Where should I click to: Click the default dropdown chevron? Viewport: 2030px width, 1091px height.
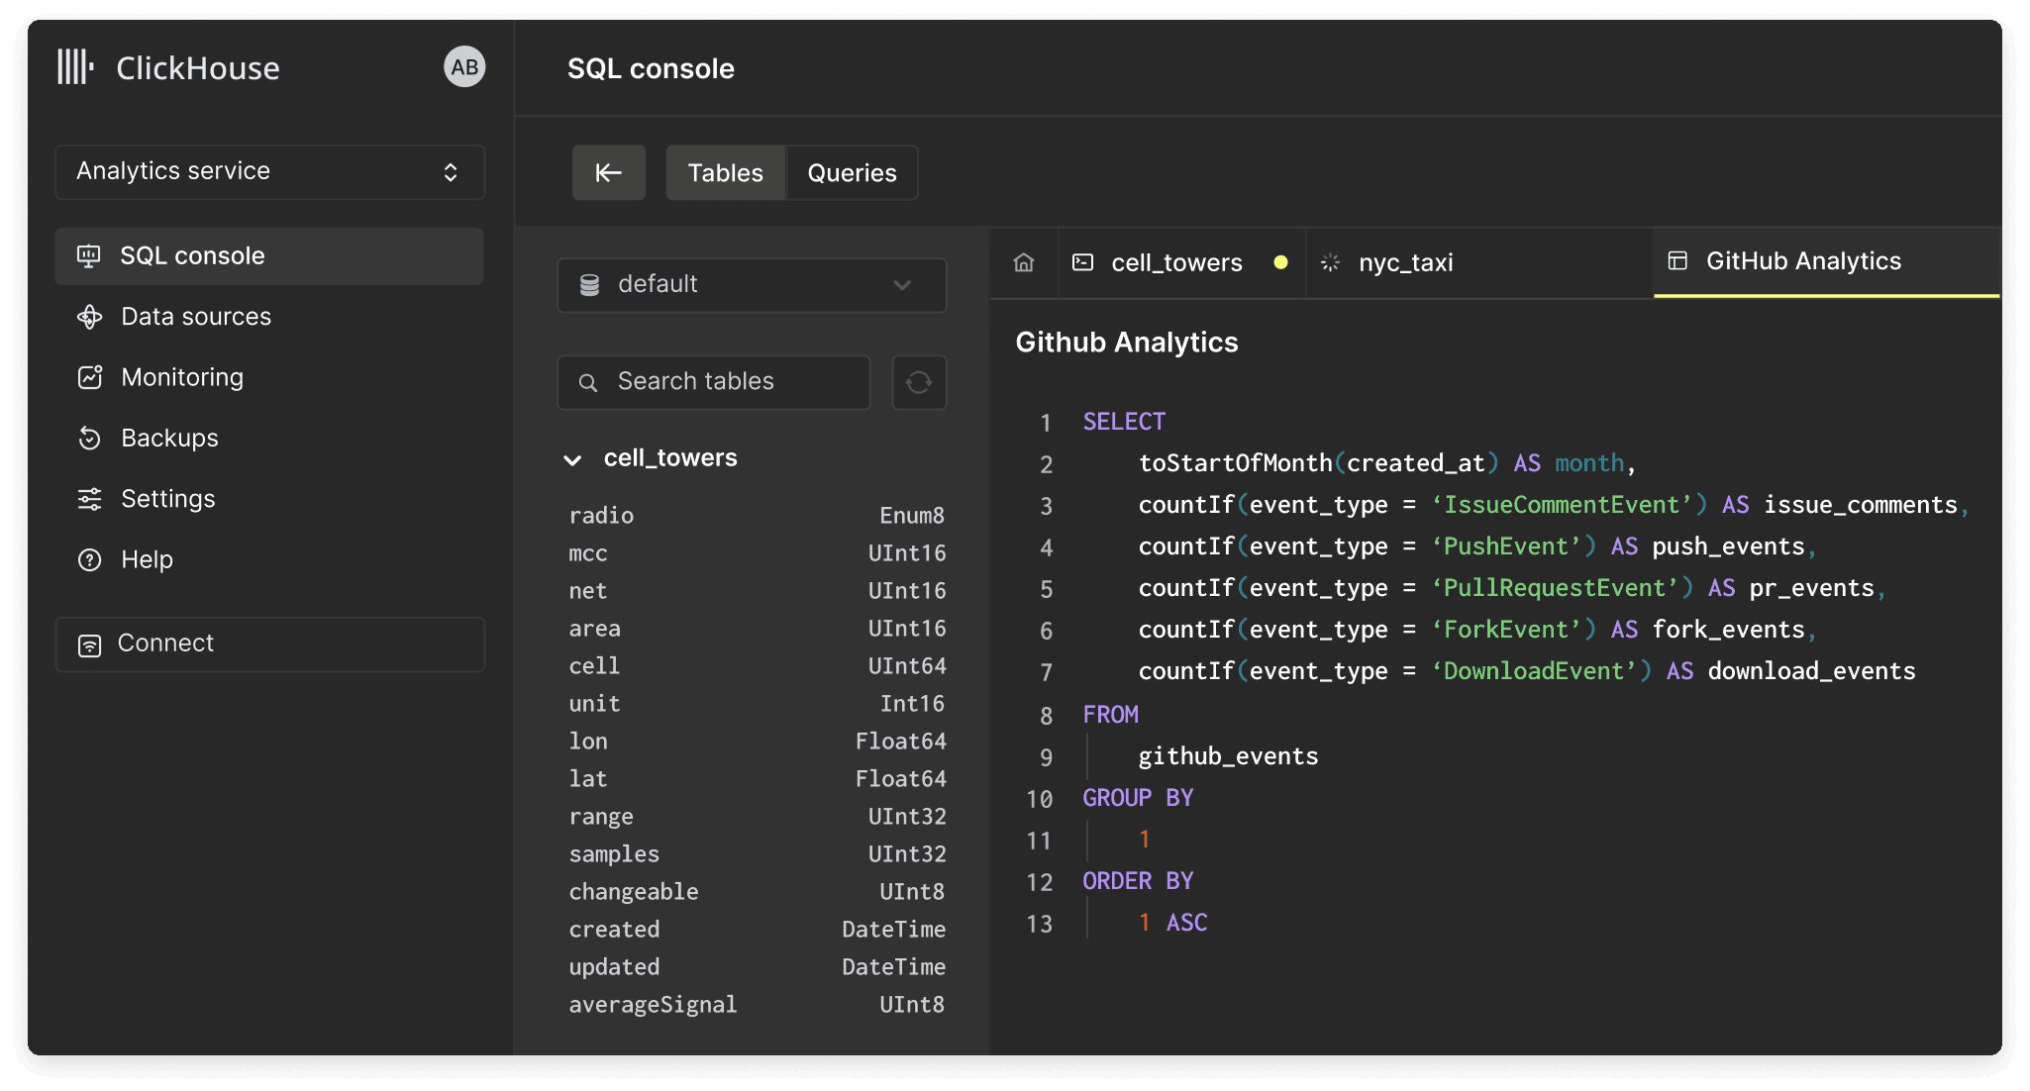[902, 285]
